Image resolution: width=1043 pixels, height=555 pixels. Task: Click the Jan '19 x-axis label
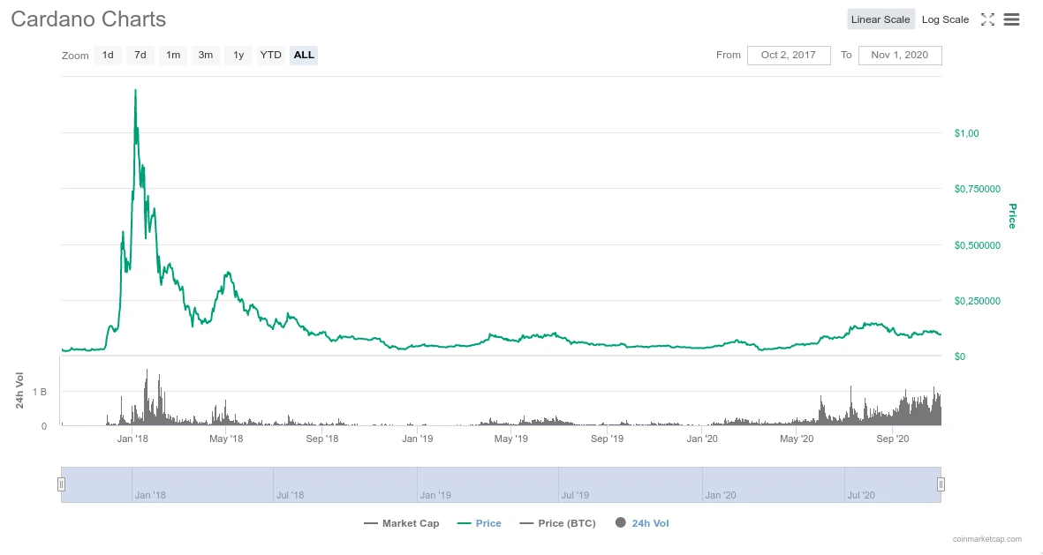pyautogui.click(x=417, y=439)
